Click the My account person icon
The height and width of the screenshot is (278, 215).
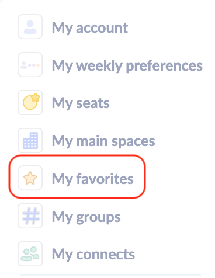(x=30, y=27)
